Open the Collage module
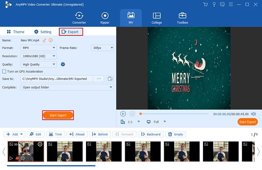Image resolution: width=262 pixels, height=170 pixels. point(157,18)
